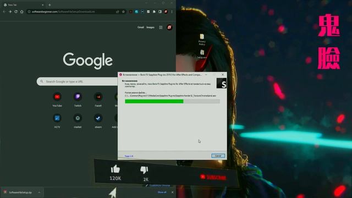Toggle the Chrome side panel icon
352x198 pixels.
pos(160,12)
